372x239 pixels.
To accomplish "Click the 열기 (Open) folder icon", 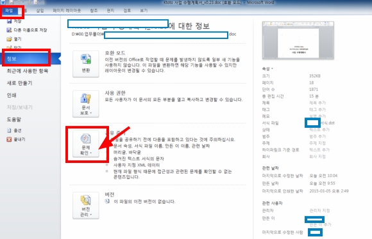I will [9, 39].
